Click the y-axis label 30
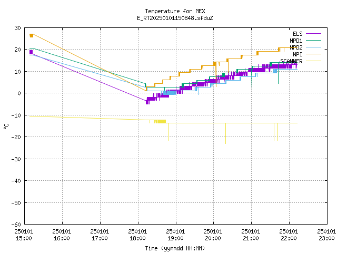 pyautogui.click(x=17, y=28)
